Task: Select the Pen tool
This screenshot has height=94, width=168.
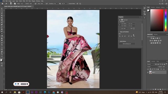Action: [2, 43]
